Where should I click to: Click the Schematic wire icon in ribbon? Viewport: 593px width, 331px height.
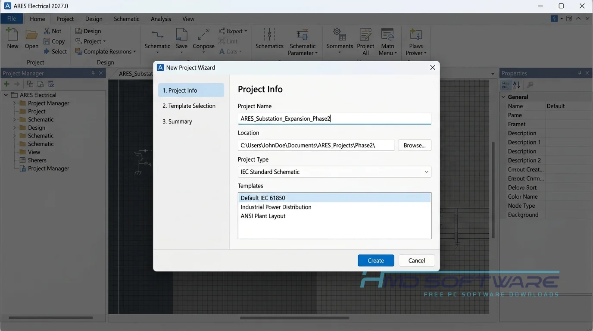[157, 34]
